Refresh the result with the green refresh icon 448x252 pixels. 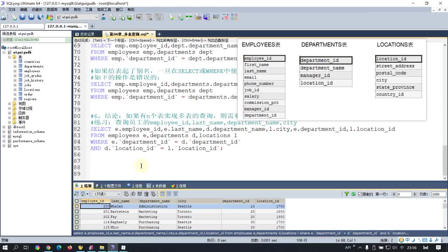click(353, 194)
